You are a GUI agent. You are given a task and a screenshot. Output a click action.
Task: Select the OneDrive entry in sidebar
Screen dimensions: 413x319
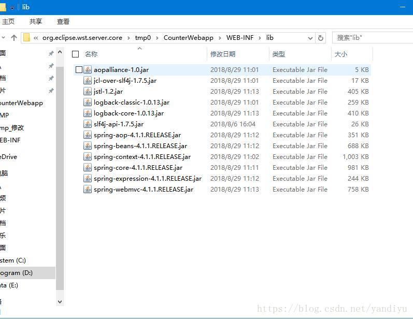point(9,157)
